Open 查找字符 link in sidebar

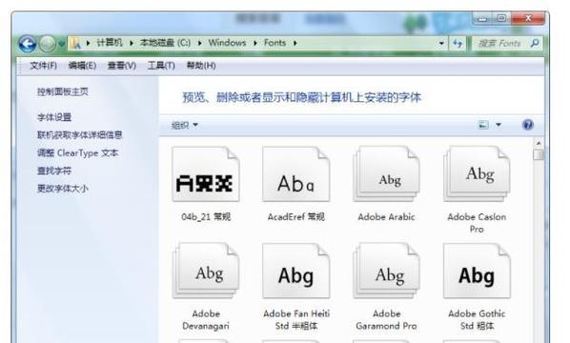(x=54, y=171)
